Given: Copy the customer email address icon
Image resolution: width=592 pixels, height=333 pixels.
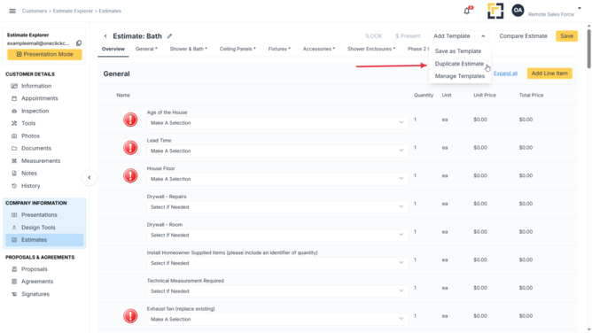Looking at the screenshot, I should (x=79, y=43).
